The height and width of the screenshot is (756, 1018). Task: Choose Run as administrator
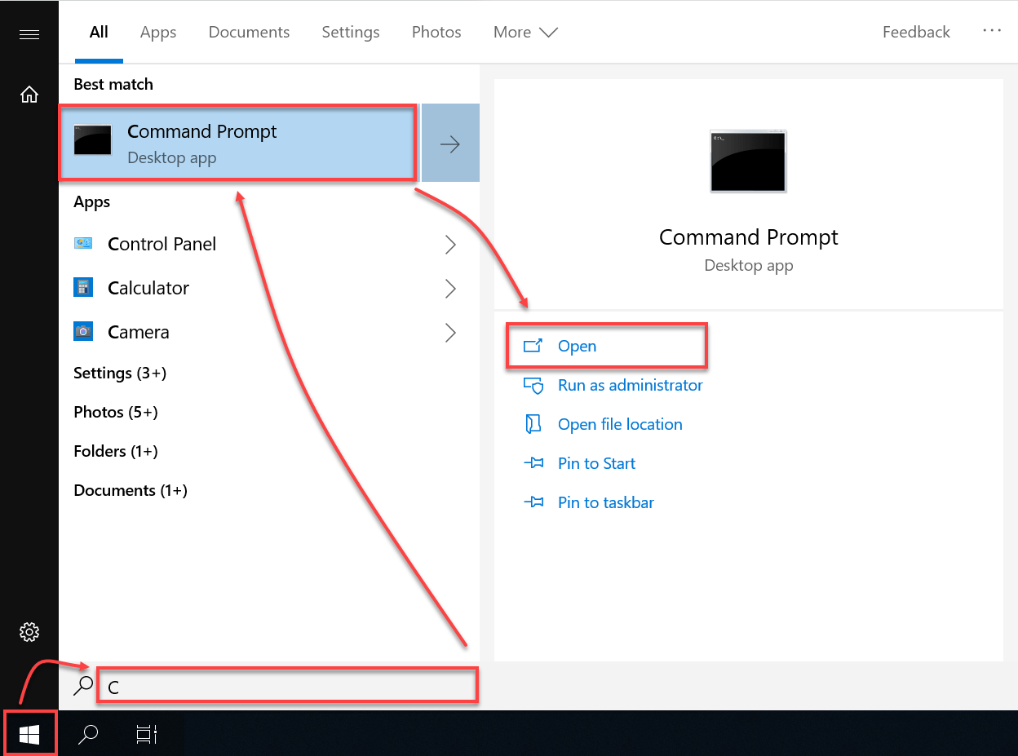[x=630, y=385]
